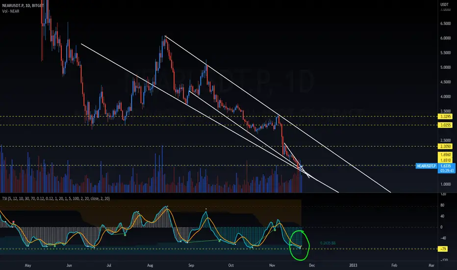Click the 5.5000 price axis label
The width and height of the screenshot is (457, 270).
tap(445, 53)
